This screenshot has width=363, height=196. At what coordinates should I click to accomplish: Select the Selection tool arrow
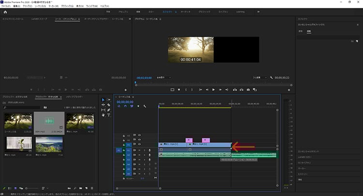coord(103,100)
